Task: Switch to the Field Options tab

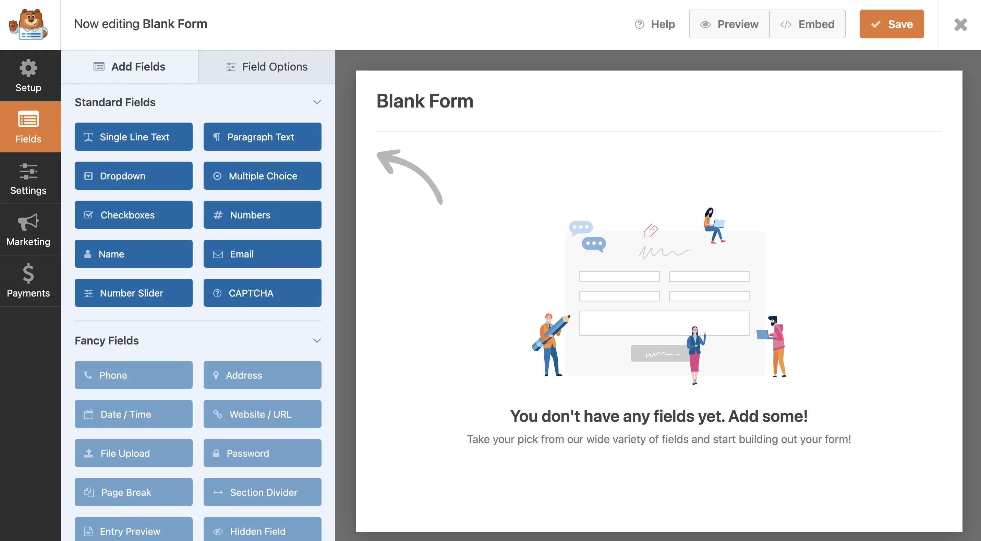Action: click(267, 66)
